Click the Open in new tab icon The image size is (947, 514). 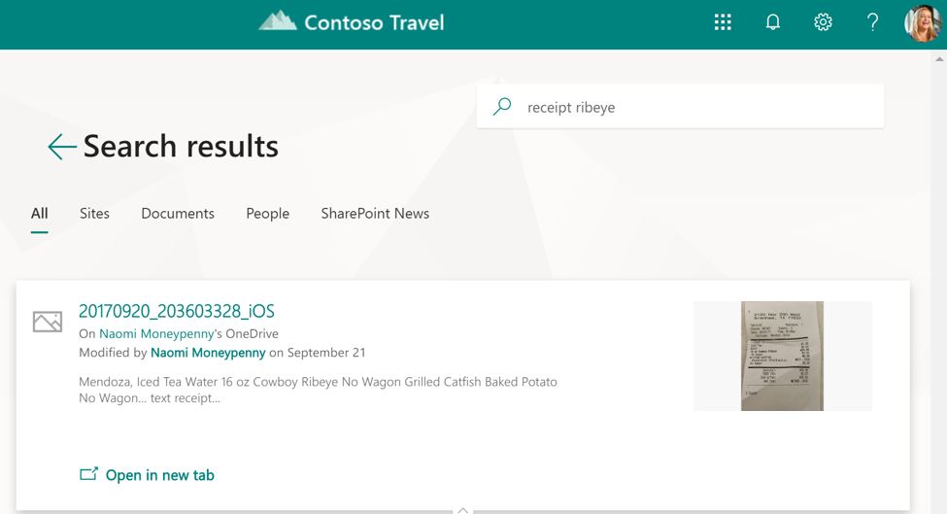click(88, 474)
